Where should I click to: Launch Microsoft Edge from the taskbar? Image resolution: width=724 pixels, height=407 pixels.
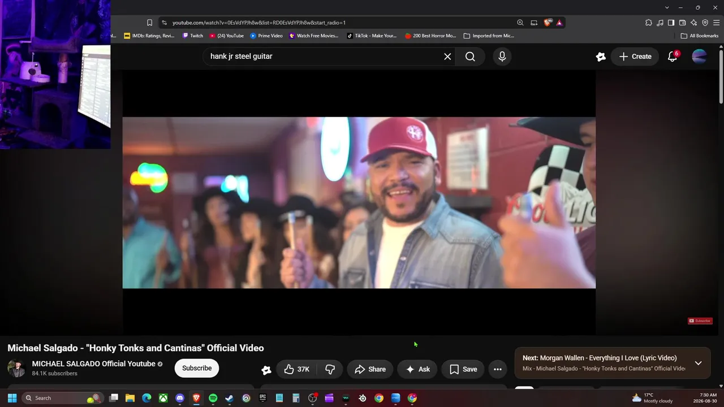146,398
